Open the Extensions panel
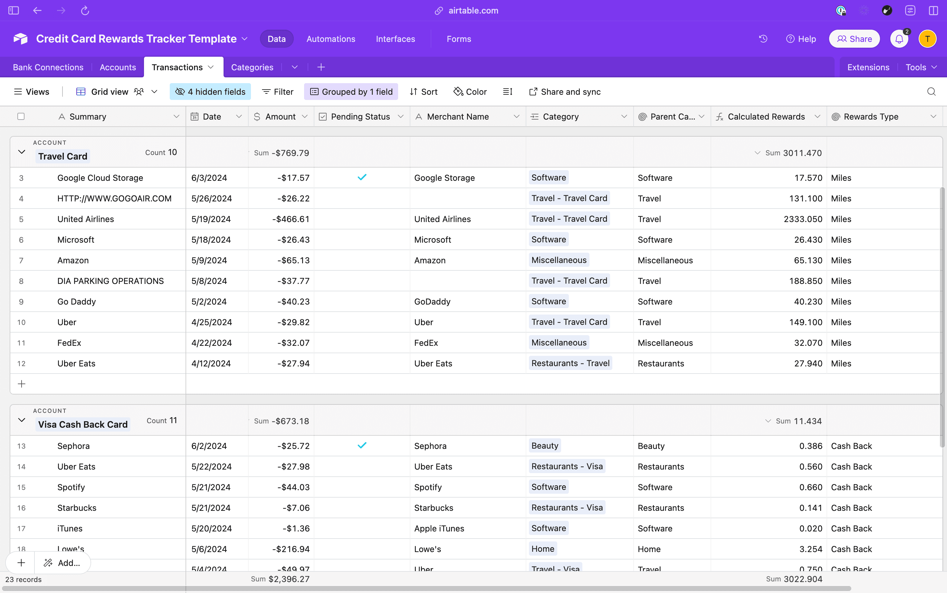947x593 pixels. click(868, 67)
